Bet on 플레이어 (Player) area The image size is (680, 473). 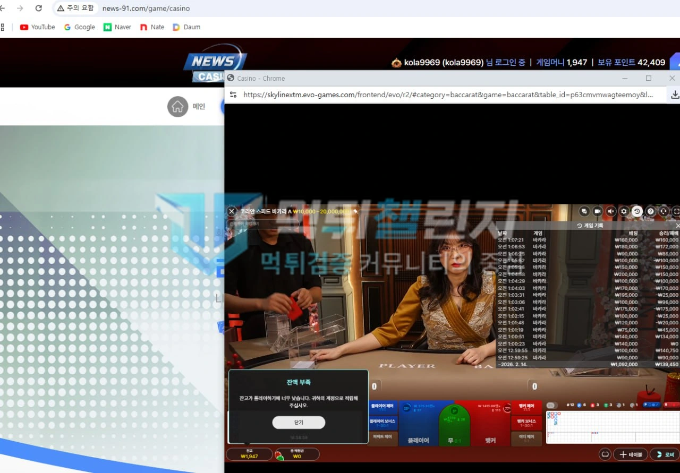coord(418,424)
